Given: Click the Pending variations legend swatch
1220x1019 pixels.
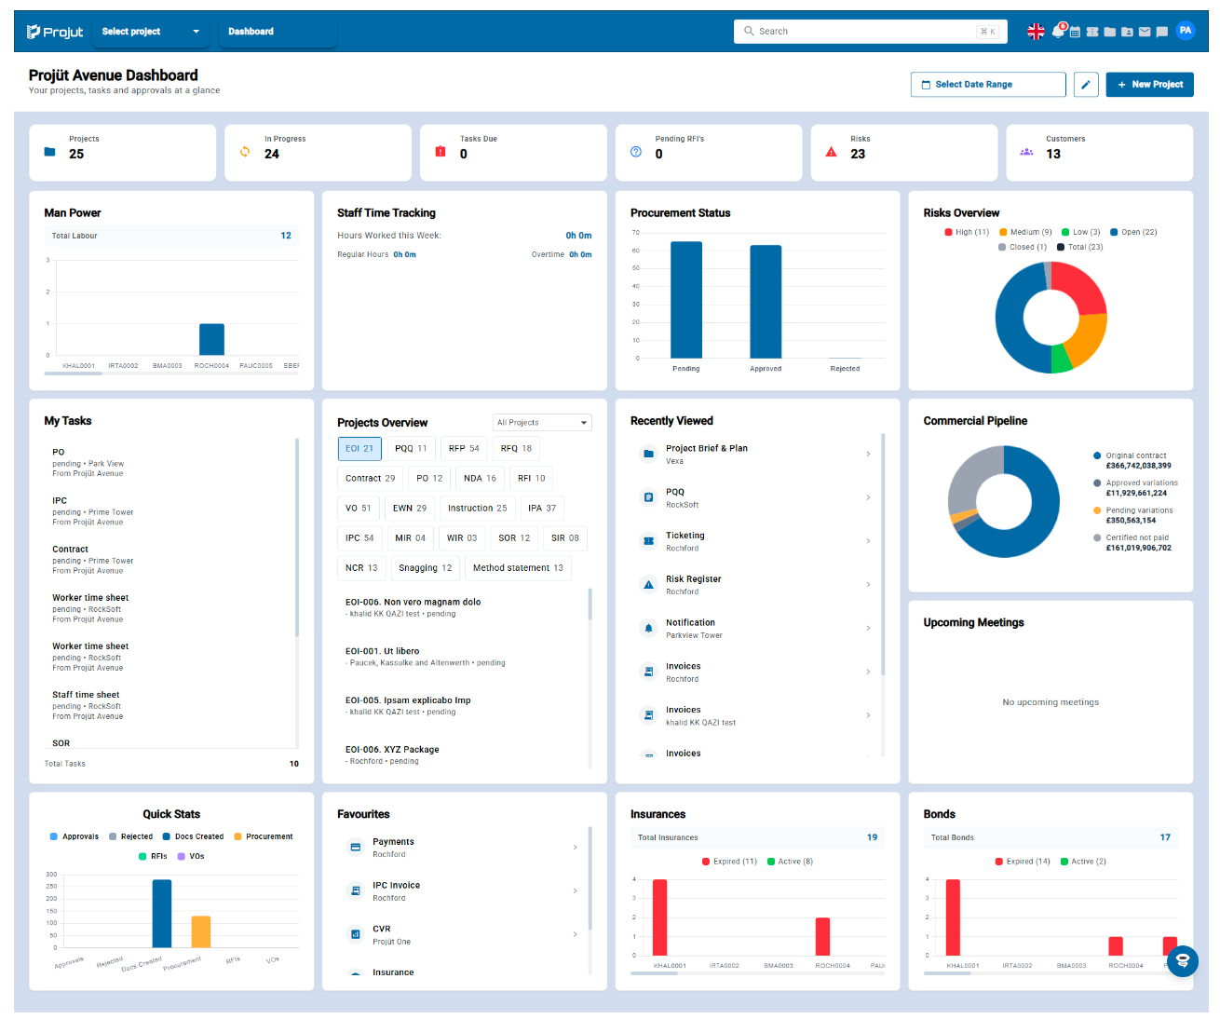Looking at the screenshot, I should click(1097, 510).
